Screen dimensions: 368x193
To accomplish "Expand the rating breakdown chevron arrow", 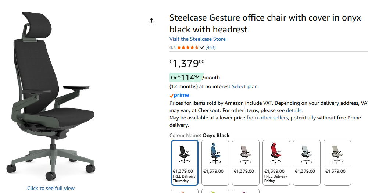I will [202, 47].
